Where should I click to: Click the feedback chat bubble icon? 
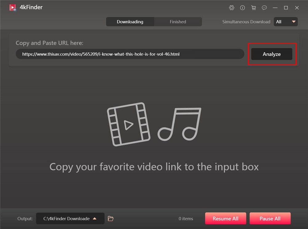pos(264,8)
